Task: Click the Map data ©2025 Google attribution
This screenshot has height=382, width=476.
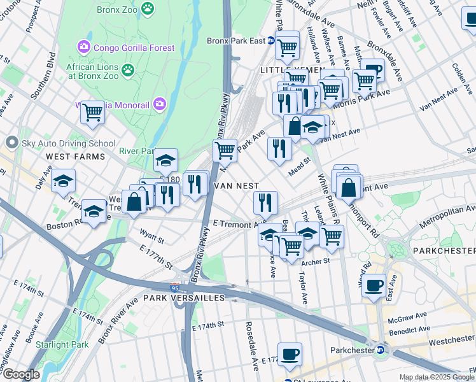Action: [x=437, y=378]
